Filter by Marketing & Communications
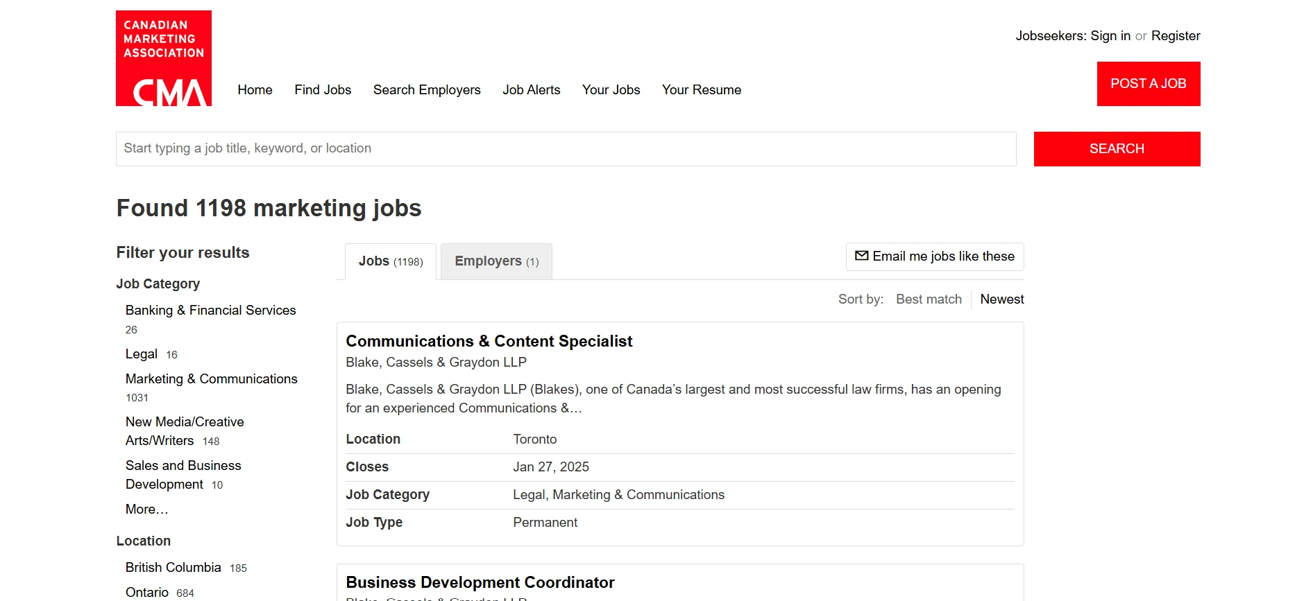The height and width of the screenshot is (601, 1313). [x=212, y=378]
